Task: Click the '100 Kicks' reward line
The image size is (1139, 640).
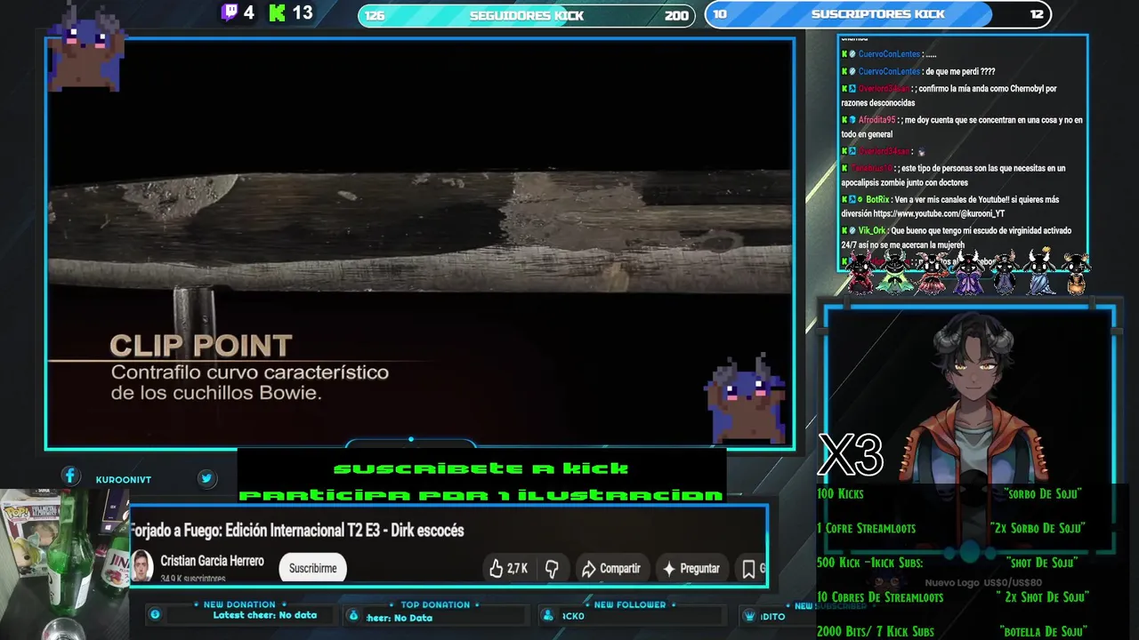Action: pos(840,493)
